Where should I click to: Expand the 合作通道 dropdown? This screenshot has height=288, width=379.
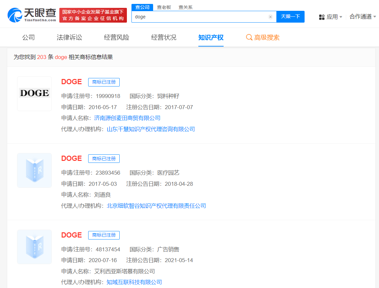pyautogui.click(x=361, y=17)
